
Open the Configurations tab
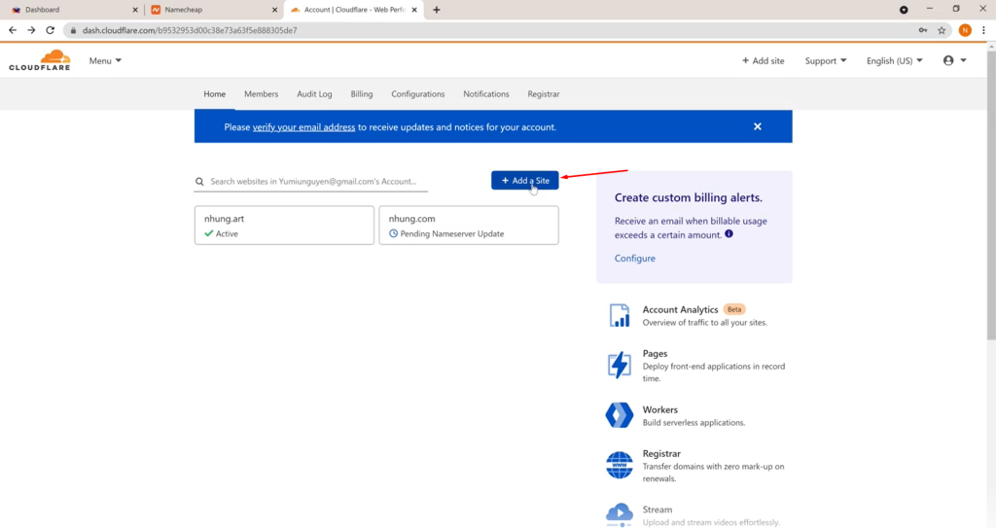418,94
